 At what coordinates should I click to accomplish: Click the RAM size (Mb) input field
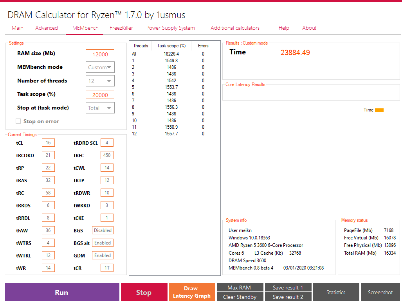click(100, 54)
